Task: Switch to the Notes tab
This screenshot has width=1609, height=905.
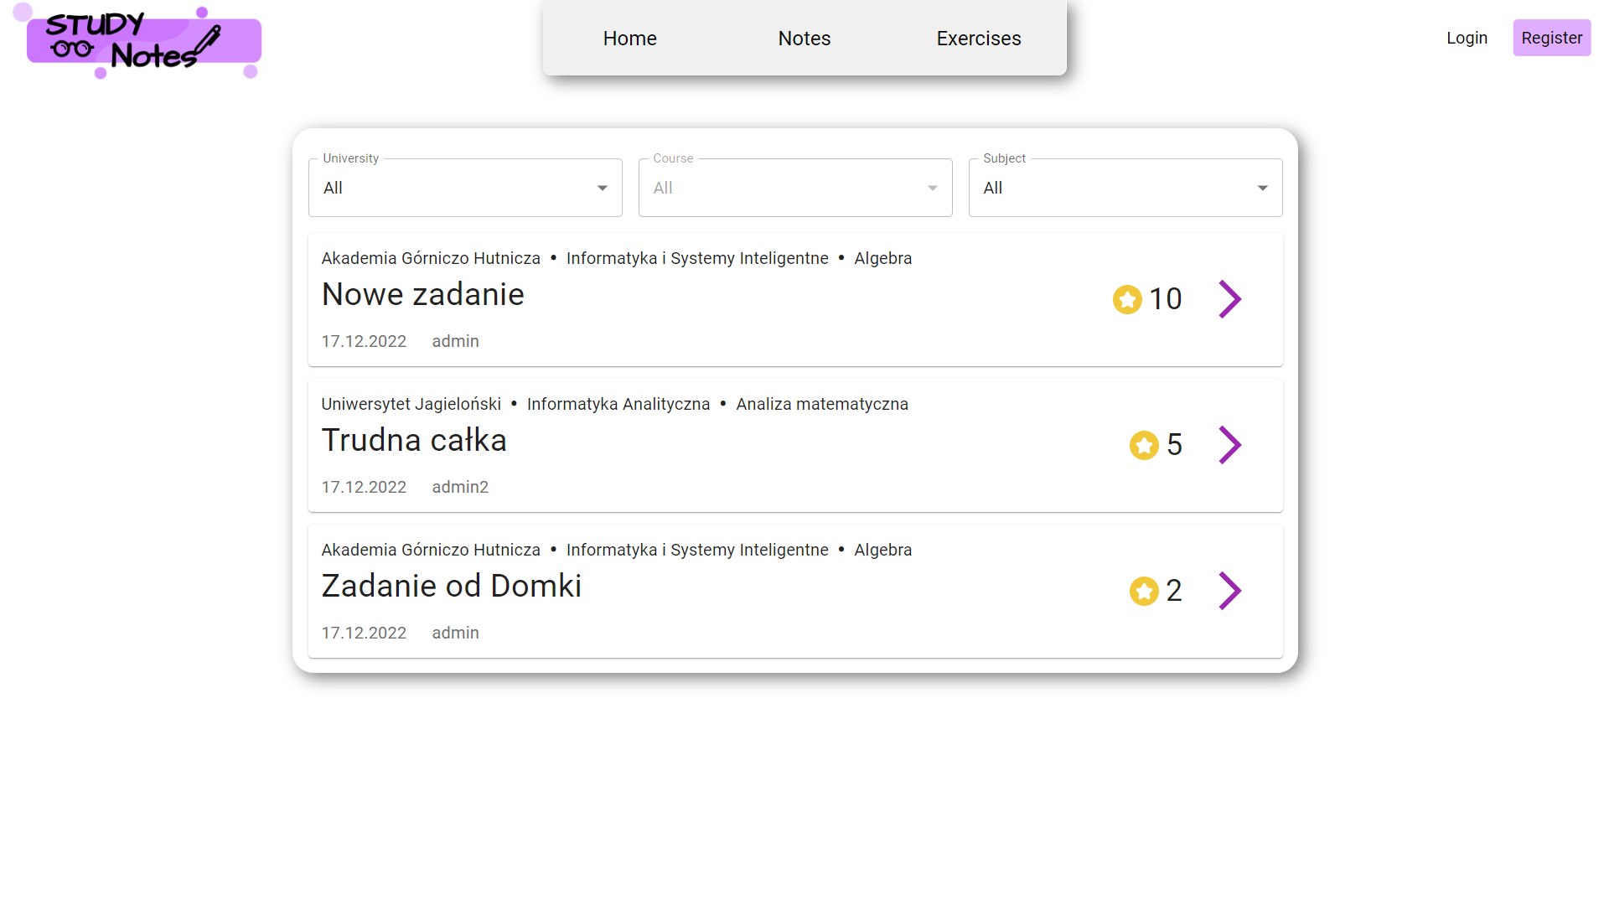Action: pyautogui.click(x=804, y=39)
